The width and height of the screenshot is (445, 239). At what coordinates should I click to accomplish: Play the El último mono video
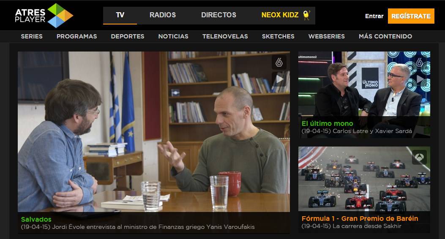420,79
